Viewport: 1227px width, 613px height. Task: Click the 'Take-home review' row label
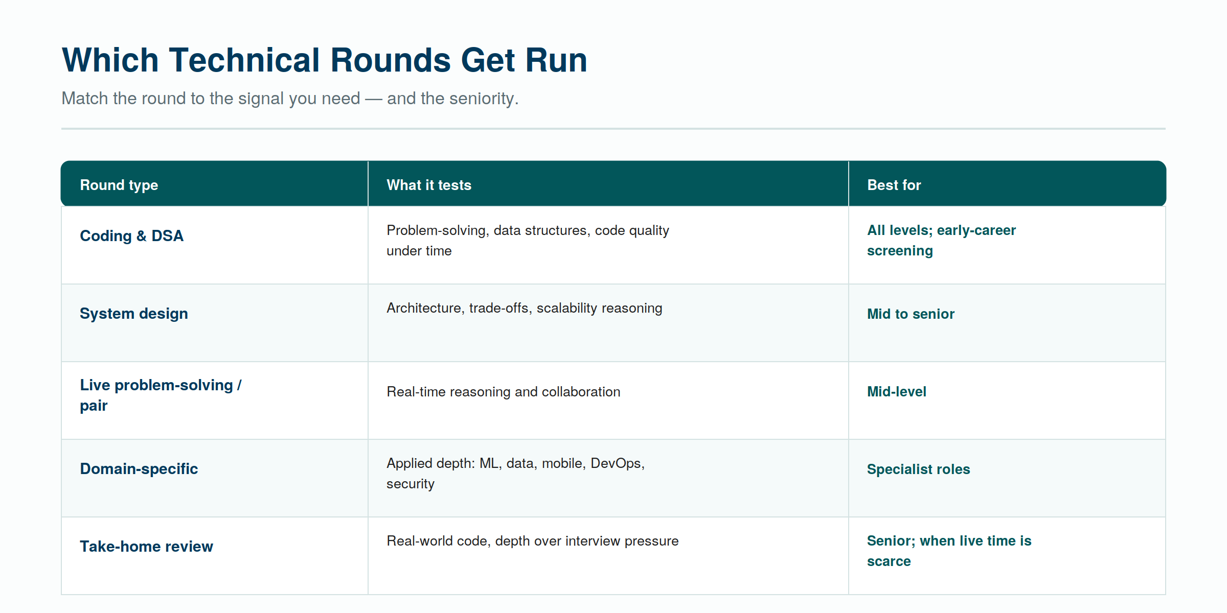pos(146,546)
